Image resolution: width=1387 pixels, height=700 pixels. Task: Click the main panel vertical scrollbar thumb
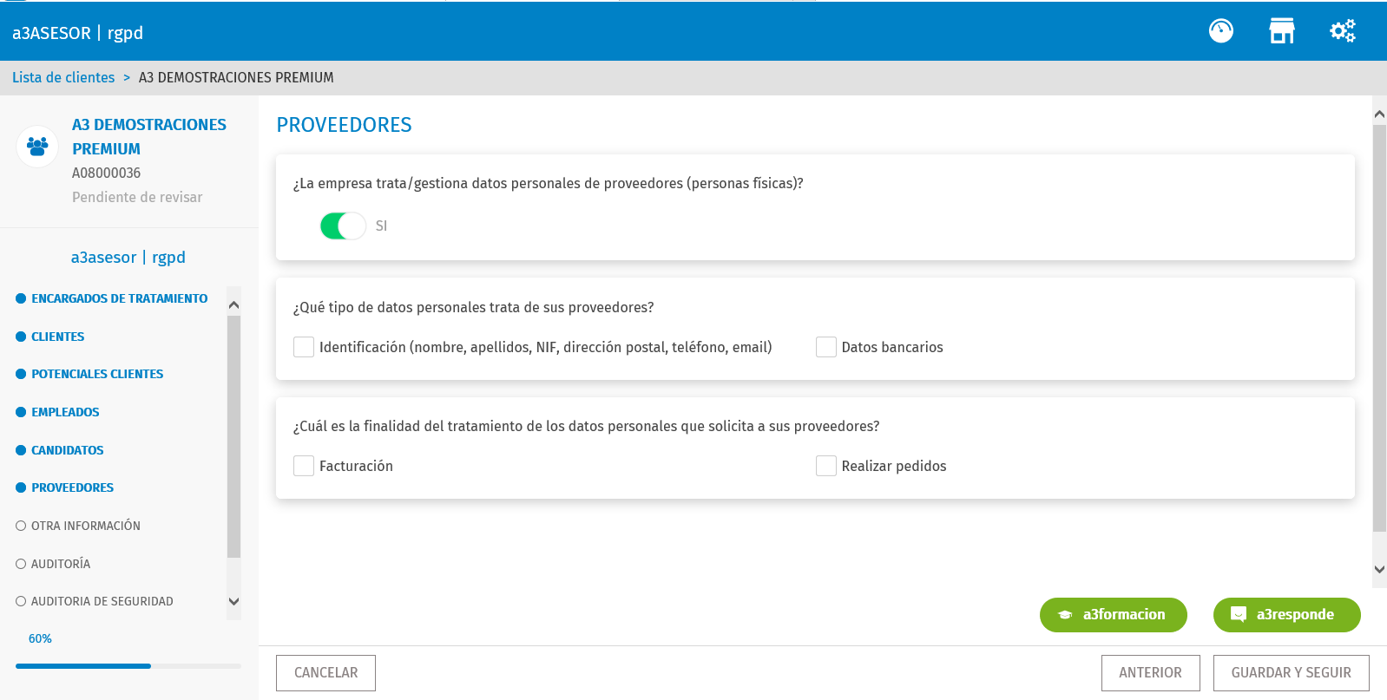coord(1379,328)
